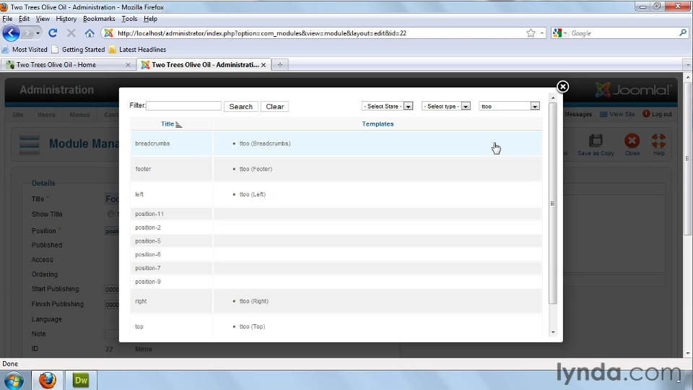The height and width of the screenshot is (390, 693).
Task: Open the Windows Start menu
Action: (x=14, y=379)
